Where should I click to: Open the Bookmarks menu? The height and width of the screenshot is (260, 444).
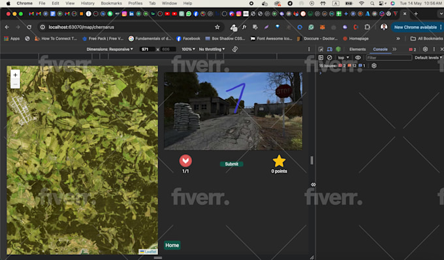[111, 3]
